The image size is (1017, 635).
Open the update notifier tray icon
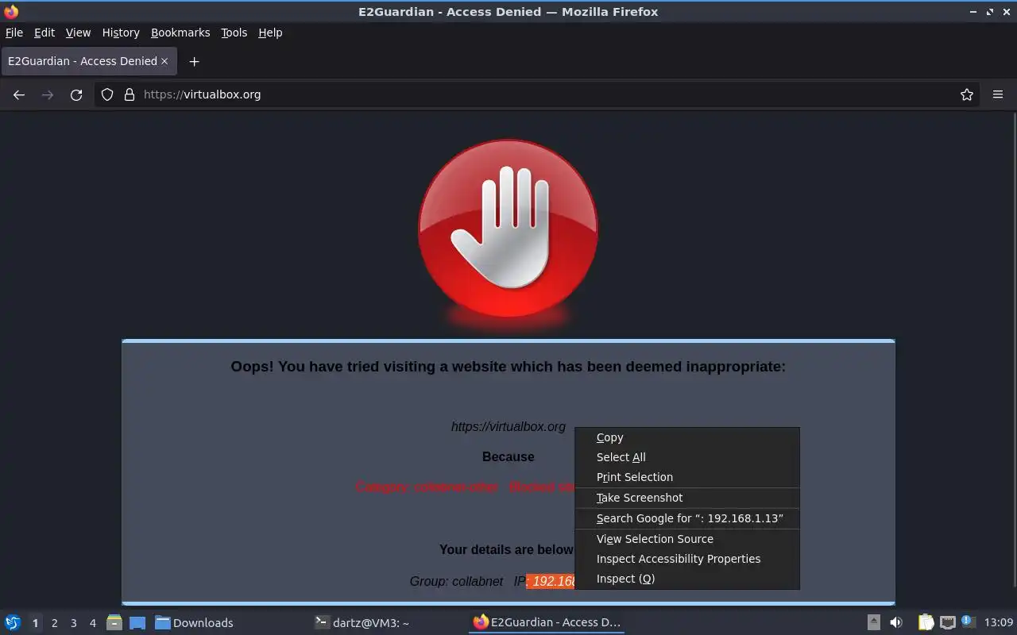968,622
